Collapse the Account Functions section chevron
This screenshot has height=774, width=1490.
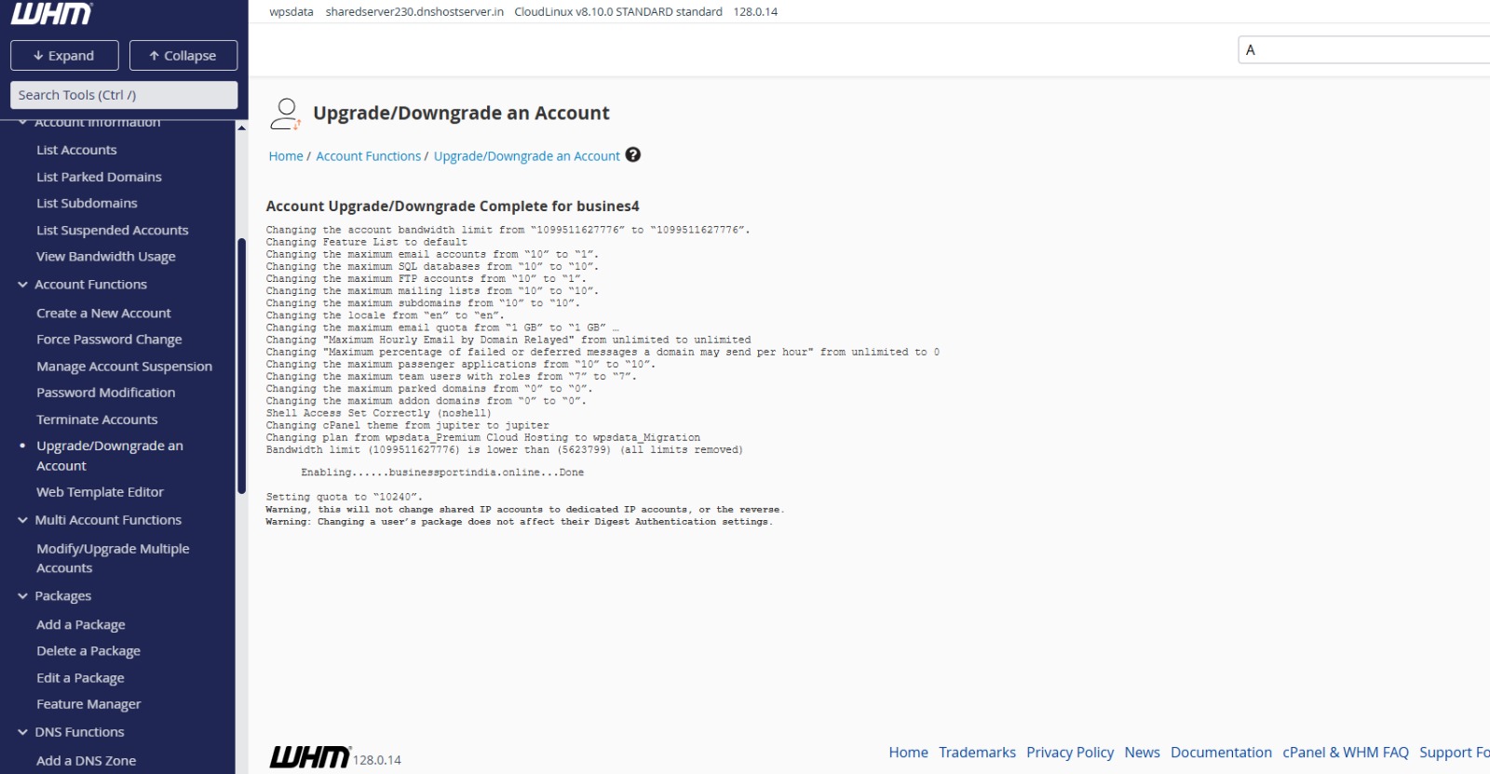(22, 285)
